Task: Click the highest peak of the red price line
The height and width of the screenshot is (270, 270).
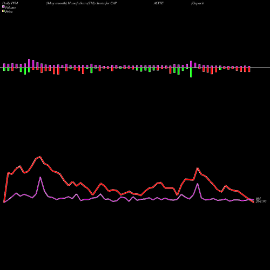Action: tap(40, 157)
